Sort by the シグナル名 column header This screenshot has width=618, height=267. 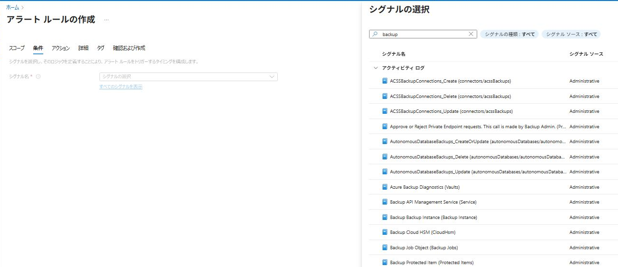click(394, 54)
